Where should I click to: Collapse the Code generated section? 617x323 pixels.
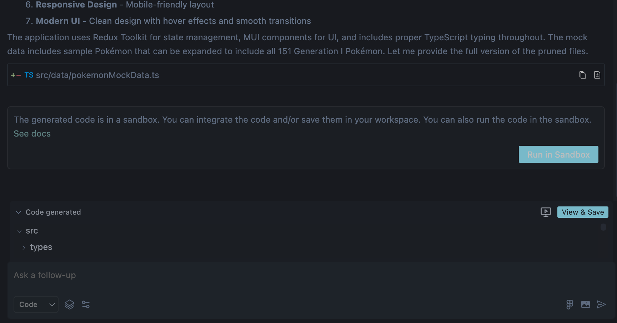(19, 212)
